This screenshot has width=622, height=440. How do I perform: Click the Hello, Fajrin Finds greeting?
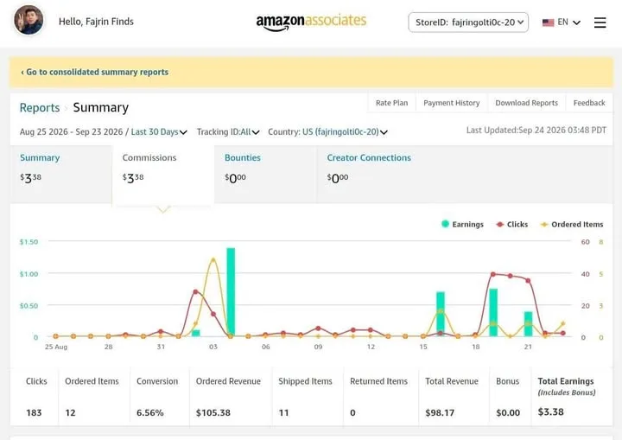(96, 22)
